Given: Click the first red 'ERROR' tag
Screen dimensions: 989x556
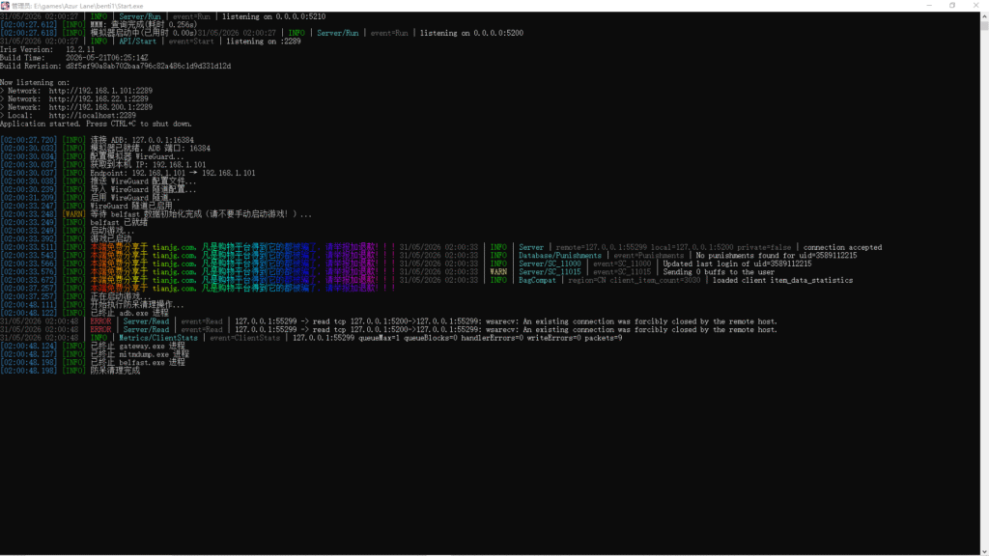Looking at the screenshot, I should [100, 320].
